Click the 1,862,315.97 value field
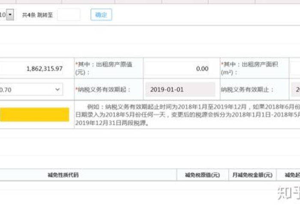 click(x=31, y=68)
